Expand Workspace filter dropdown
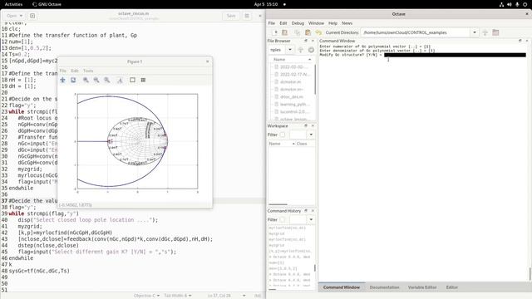The height and width of the screenshot is (299, 532). point(311,135)
